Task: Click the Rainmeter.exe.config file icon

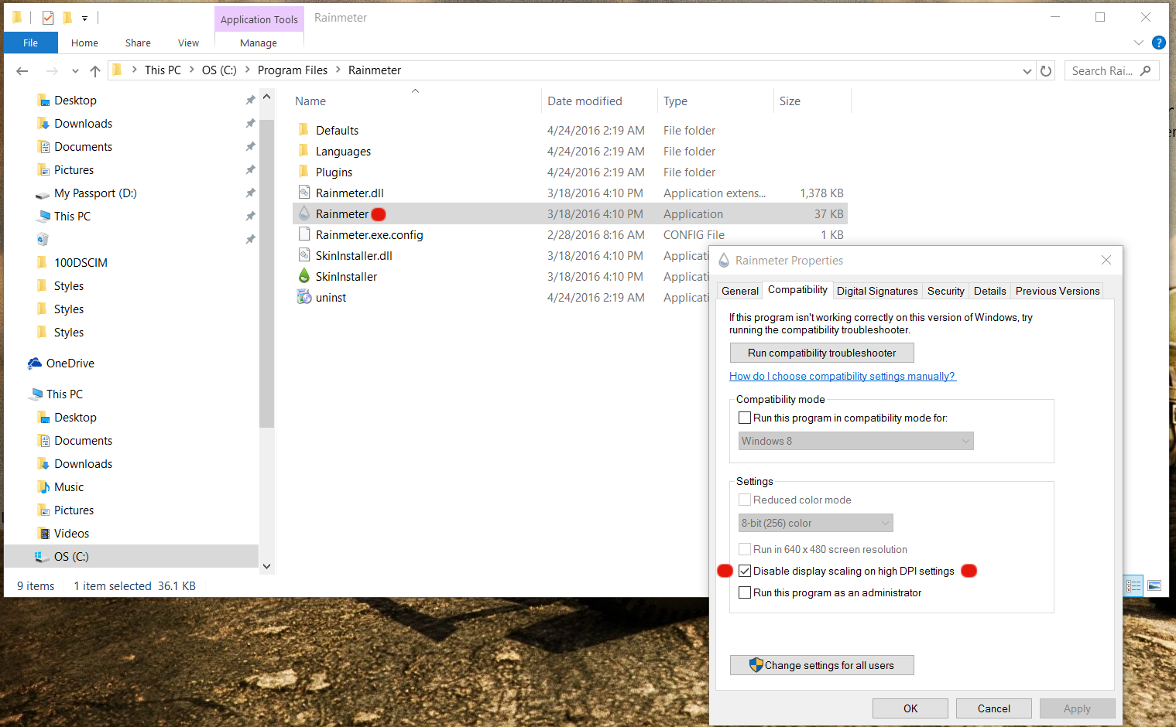Action: [304, 234]
